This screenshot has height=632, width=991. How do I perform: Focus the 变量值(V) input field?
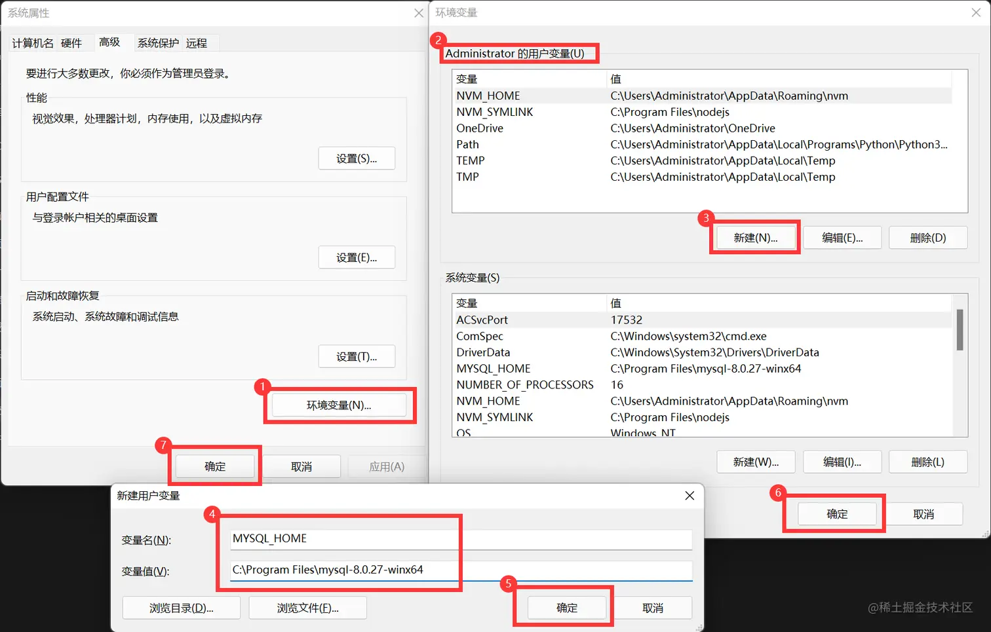pyautogui.click(x=461, y=570)
